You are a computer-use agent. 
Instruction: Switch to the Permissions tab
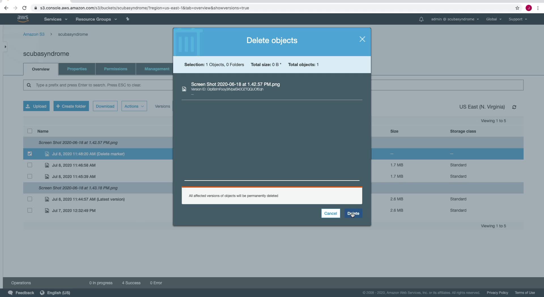pyautogui.click(x=116, y=69)
